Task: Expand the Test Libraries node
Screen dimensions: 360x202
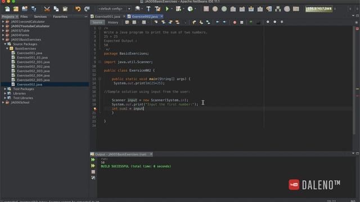Action: [x=5, y=98]
